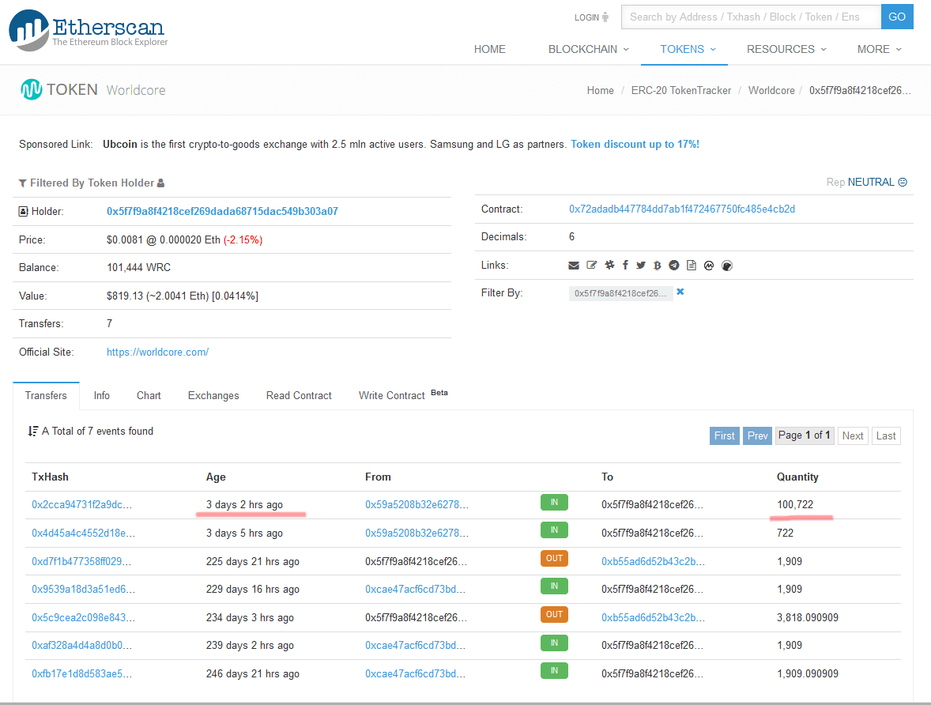
Task: Open transaction 0xaf328a4d4a8d0b0...
Action: click(82, 645)
